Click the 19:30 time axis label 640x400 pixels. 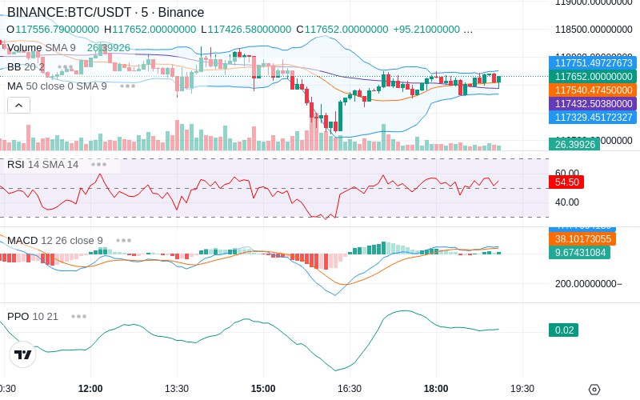522,389
